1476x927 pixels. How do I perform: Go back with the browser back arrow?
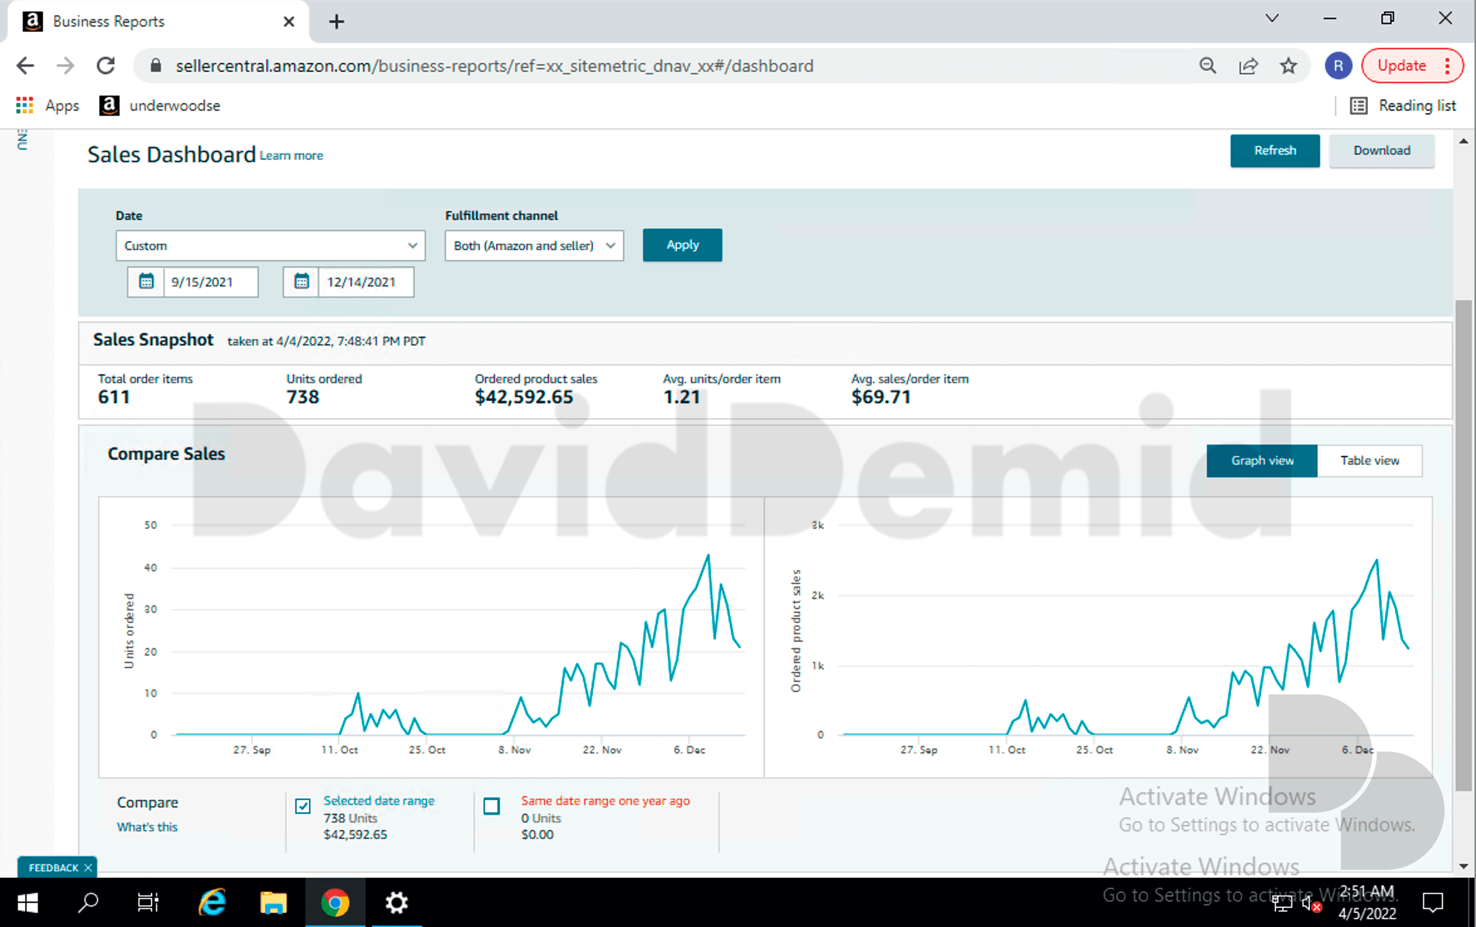coord(25,66)
